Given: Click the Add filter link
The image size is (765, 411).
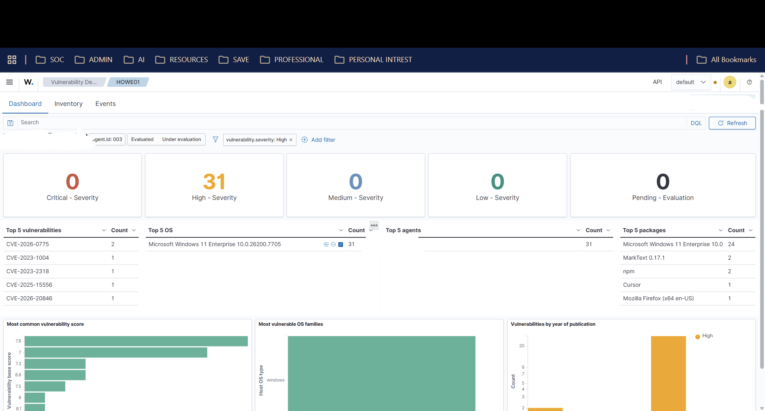Looking at the screenshot, I should pyautogui.click(x=318, y=140).
